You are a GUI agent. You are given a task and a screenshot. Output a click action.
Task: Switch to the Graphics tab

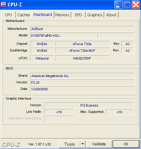pyautogui.click(x=95, y=15)
